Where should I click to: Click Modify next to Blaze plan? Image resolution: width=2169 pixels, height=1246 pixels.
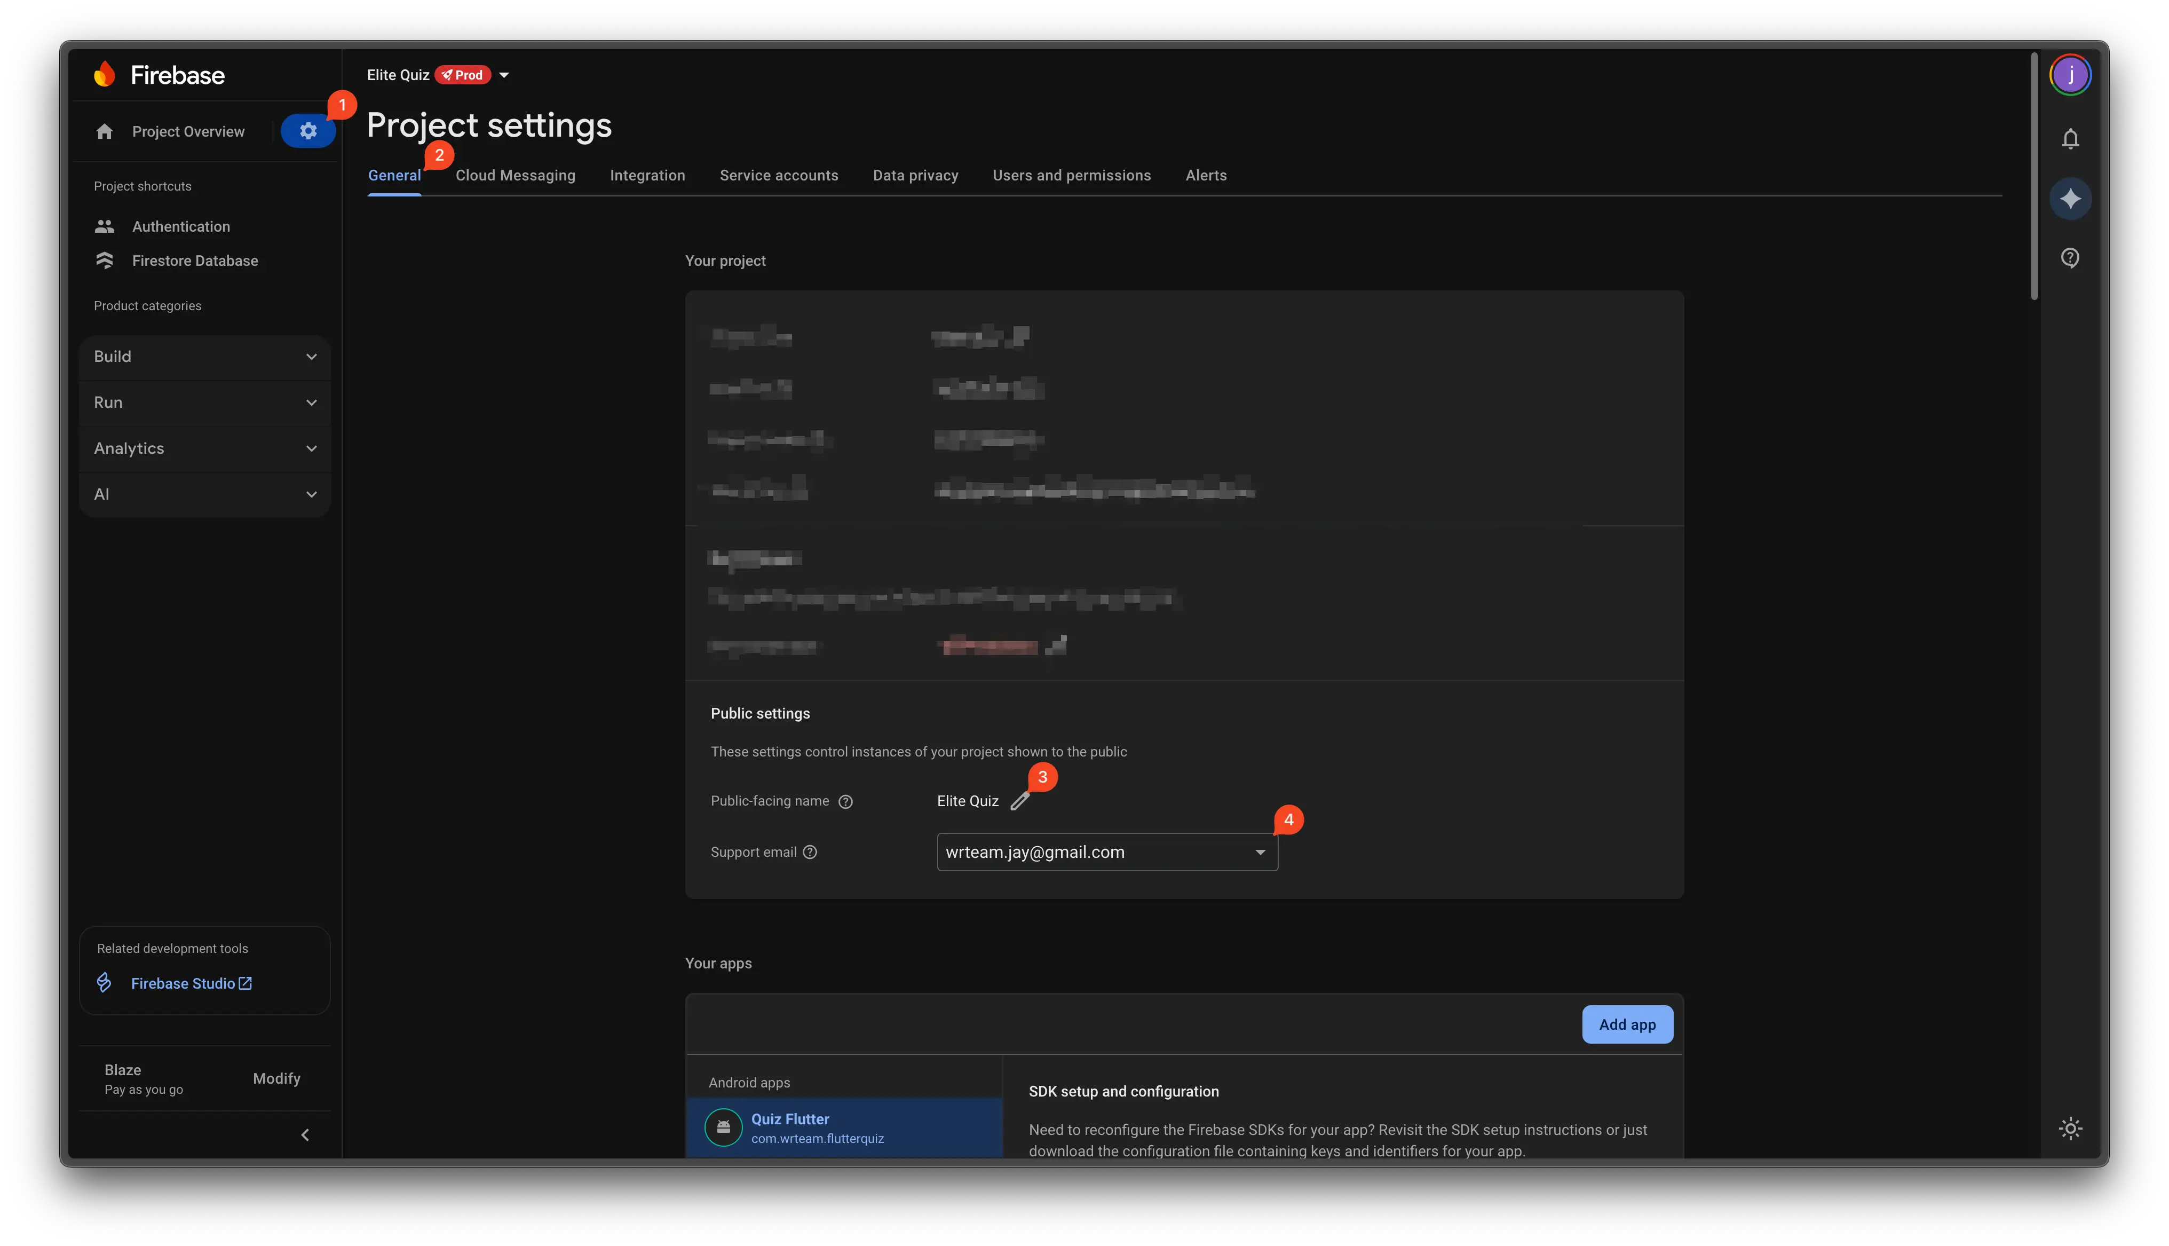(276, 1078)
